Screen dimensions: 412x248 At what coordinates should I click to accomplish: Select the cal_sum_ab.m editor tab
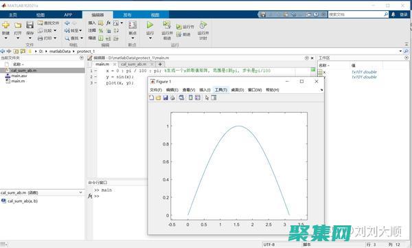point(133,64)
